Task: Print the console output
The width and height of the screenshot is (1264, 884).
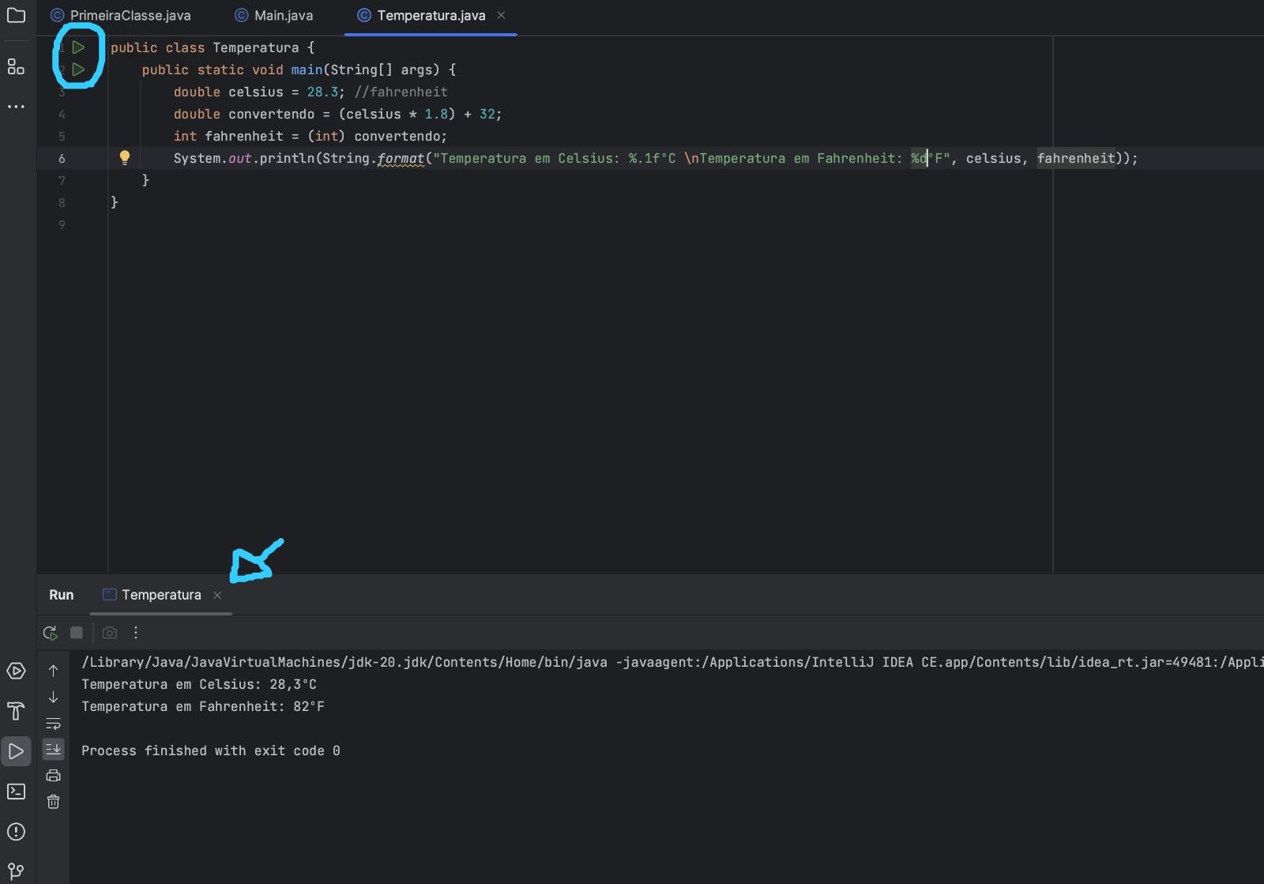Action: click(x=53, y=776)
